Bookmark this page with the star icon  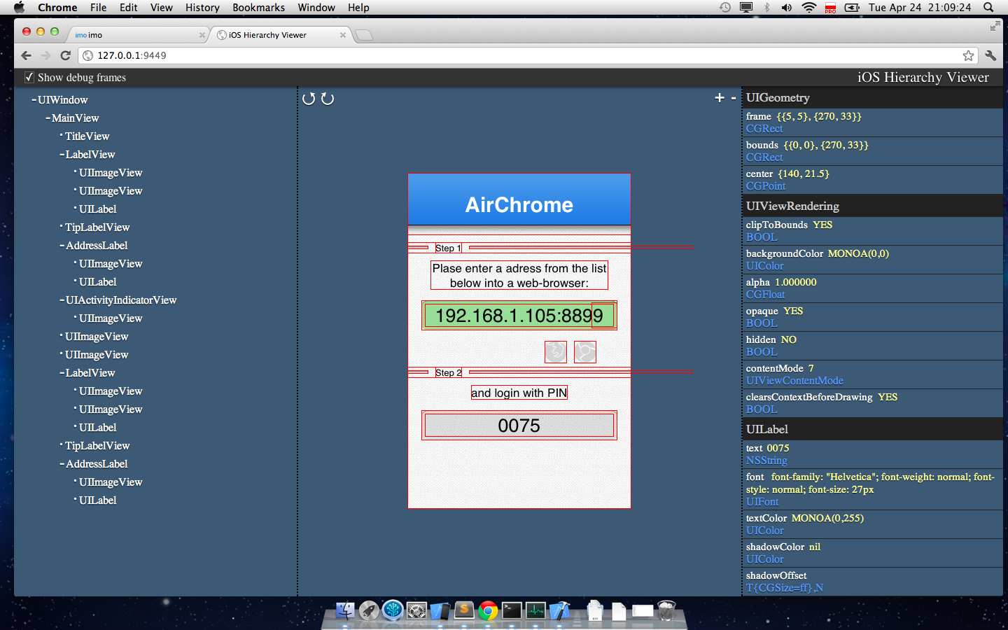968,55
